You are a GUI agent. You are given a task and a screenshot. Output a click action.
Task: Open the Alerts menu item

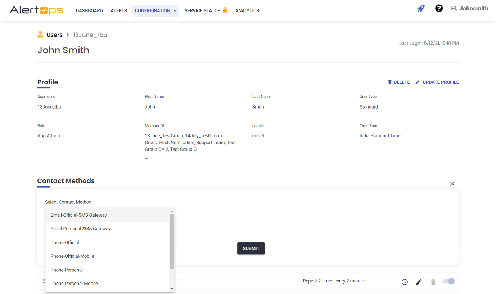tap(119, 11)
